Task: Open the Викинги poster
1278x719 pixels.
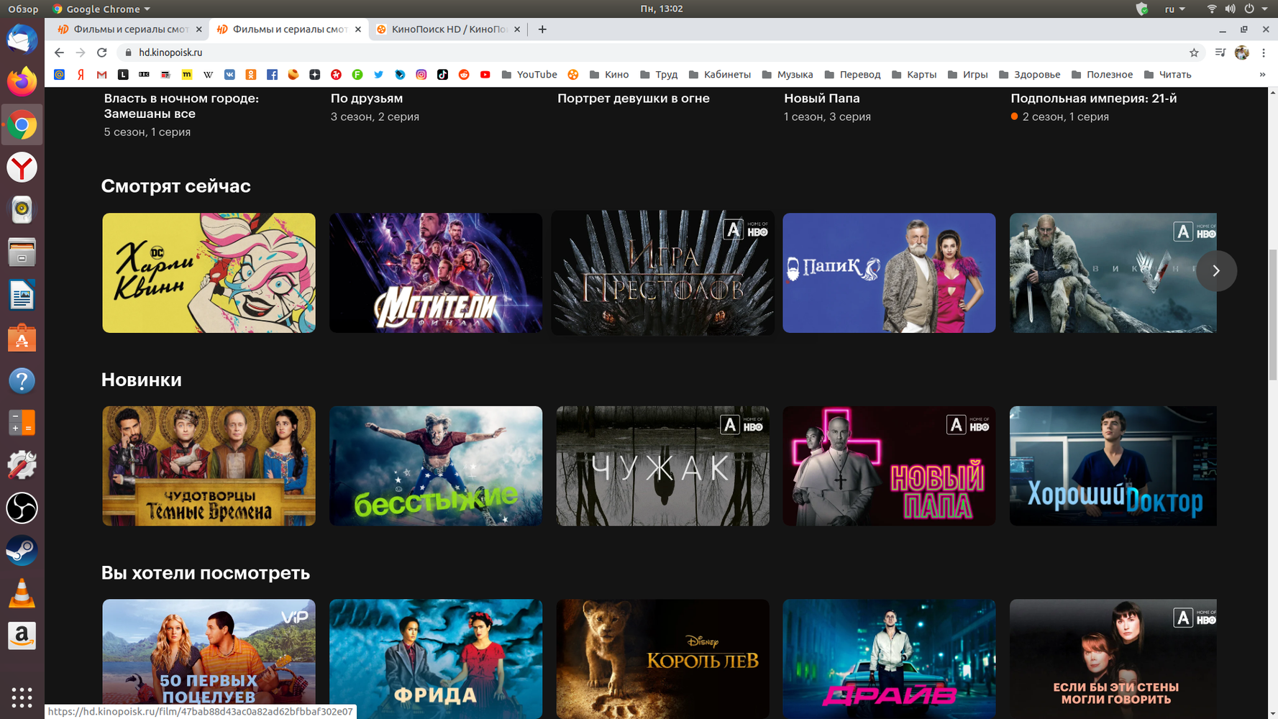Action: pos(1113,273)
